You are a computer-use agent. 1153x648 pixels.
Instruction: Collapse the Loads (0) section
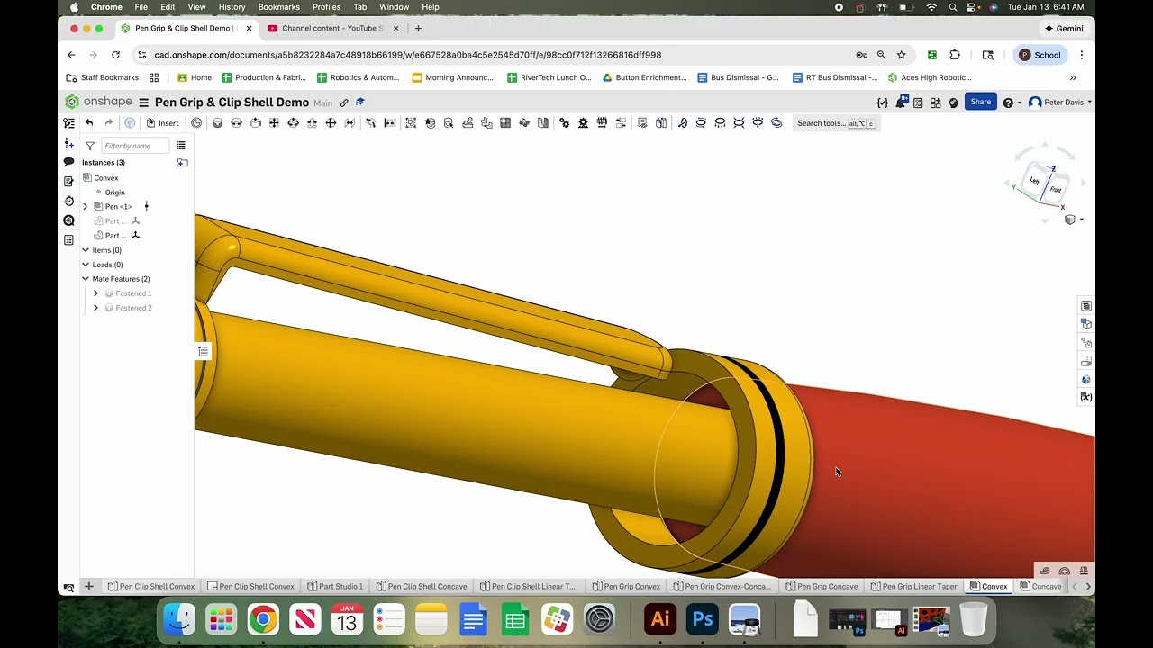tap(86, 265)
